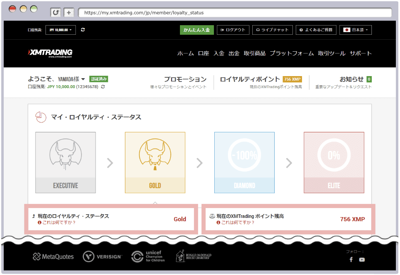The image size is (400, 275).
Task: Open 口座 in main navigation
Action: tap(204, 53)
